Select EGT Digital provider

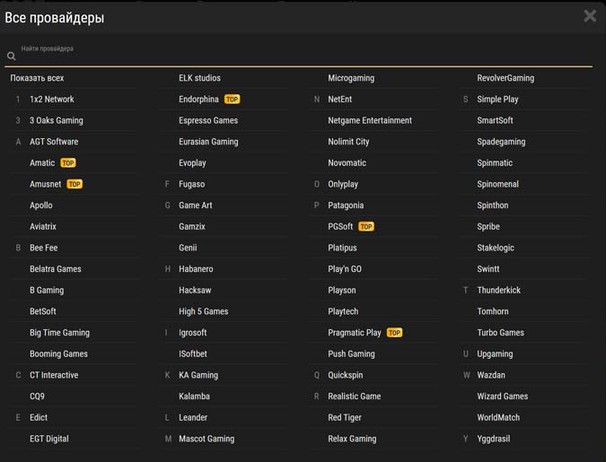click(x=48, y=439)
